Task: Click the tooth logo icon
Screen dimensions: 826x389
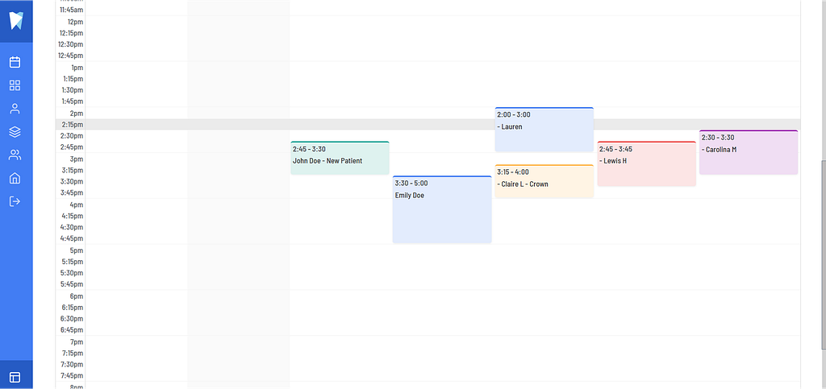Action: pos(16,20)
